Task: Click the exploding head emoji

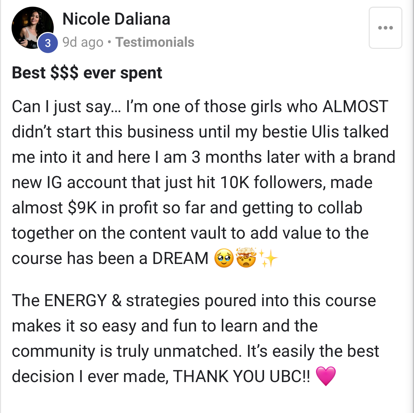Action: point(246,258)
